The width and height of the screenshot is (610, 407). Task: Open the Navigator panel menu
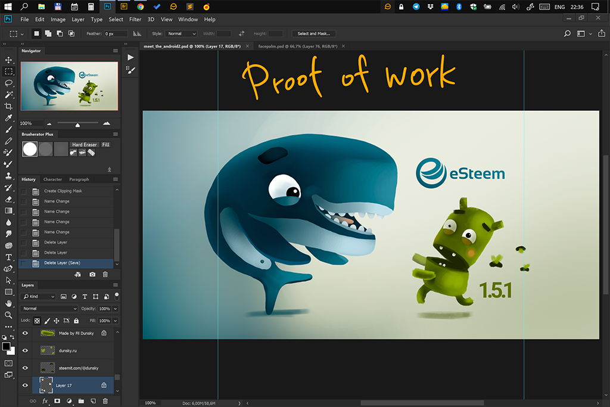116,51
